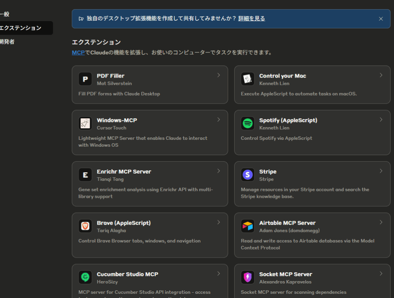This screenshot has width=394, height=298.
Task: Click the Enrichr MCP Server title
Action: pyautogui.click(x=124, y=172)
